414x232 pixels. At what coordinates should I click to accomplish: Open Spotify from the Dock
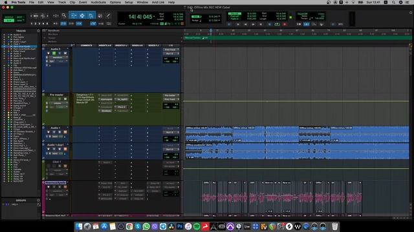coord(197,226)
